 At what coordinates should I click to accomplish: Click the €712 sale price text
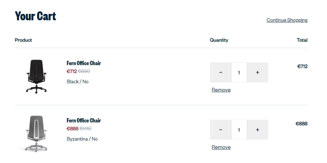point(72,71)
